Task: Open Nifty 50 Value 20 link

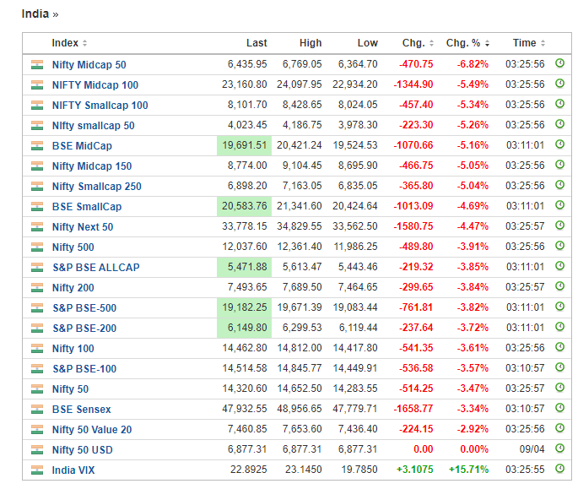Action: pyautogui.click(x=92, y=430)
